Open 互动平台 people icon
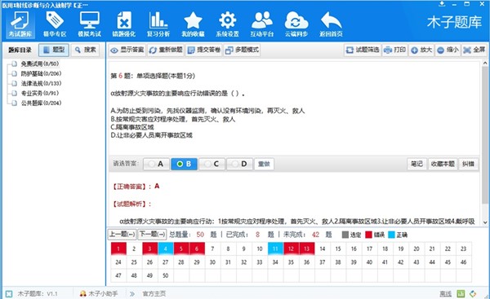 point(262,24)
